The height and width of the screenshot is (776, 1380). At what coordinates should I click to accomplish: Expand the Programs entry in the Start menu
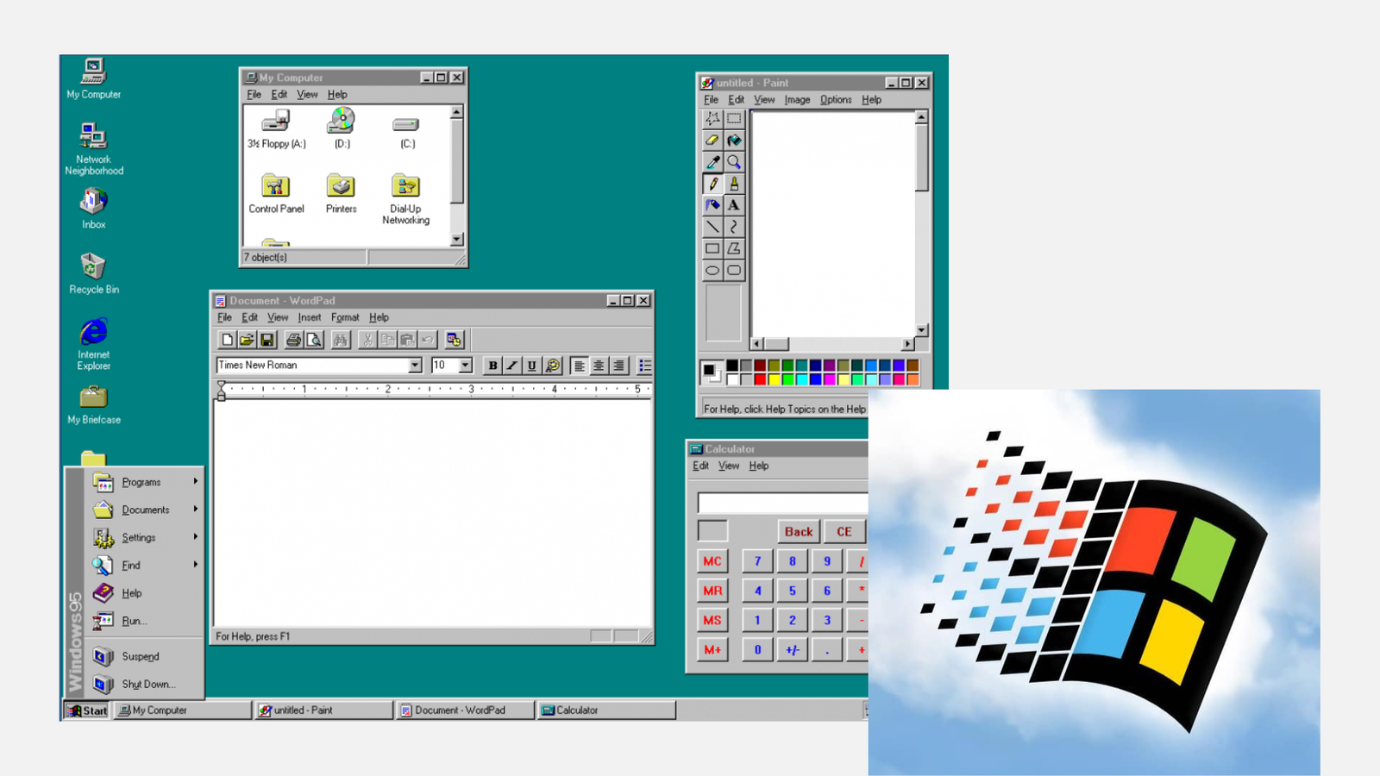143,482
